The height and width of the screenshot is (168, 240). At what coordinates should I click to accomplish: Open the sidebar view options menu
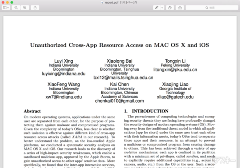[6, 8]
